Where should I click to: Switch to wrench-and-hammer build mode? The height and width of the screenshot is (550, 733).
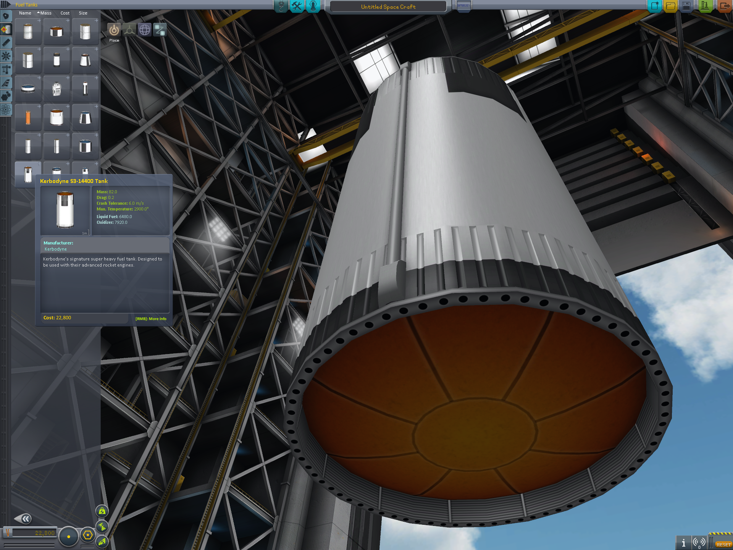pos(297,6)
